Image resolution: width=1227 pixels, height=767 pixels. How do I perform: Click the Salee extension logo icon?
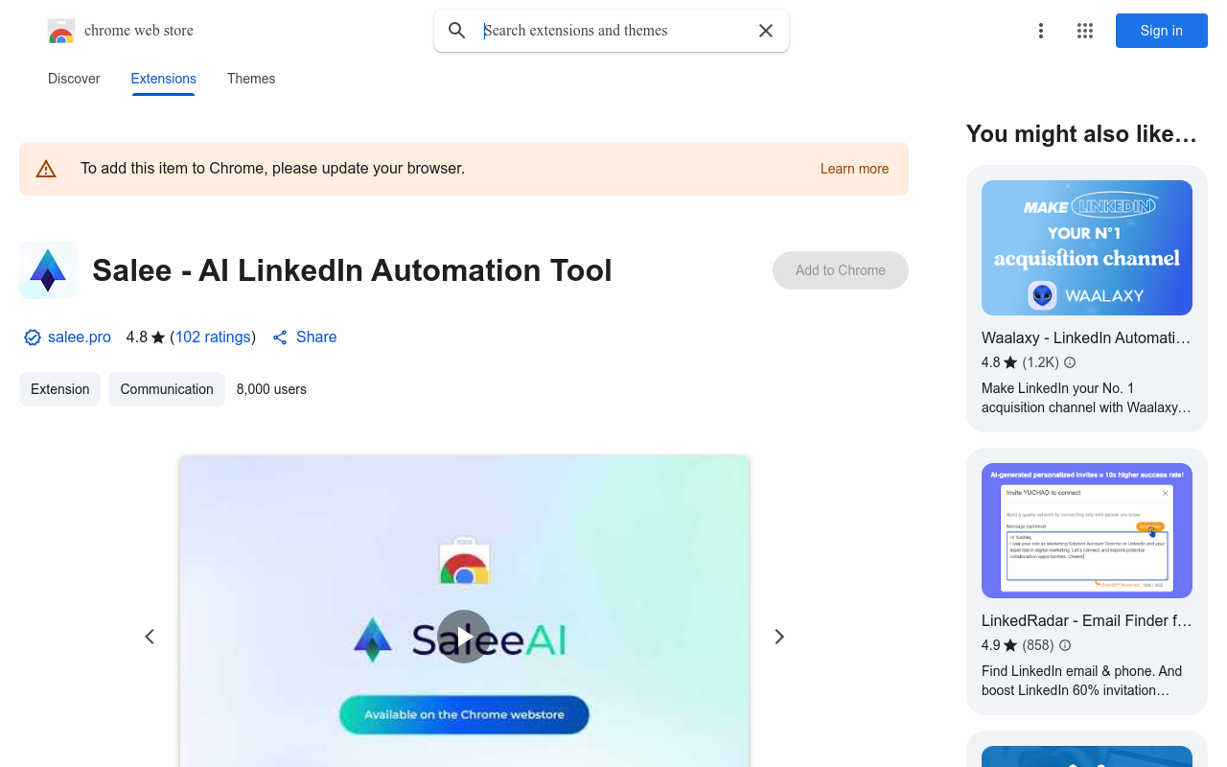[48, 270]
